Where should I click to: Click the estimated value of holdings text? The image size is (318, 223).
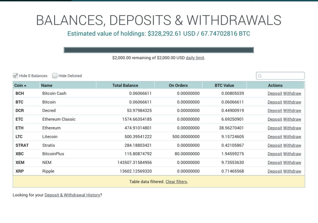[x=159, y=34]
